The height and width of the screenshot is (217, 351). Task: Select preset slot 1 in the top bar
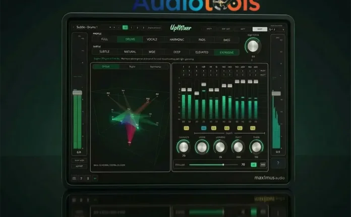pos(132,28)
